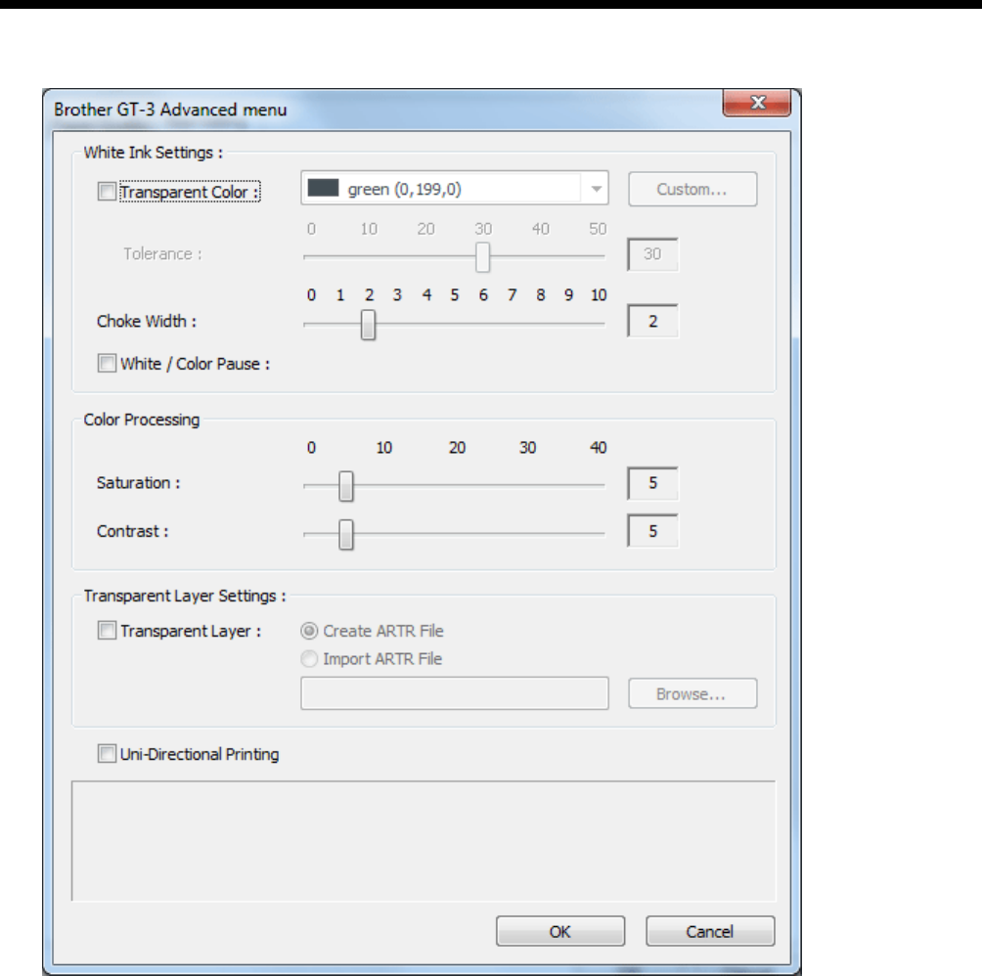This screenshot has height=976, width=982.
Task: Click the OK button
Action: [x=559, y=932]
